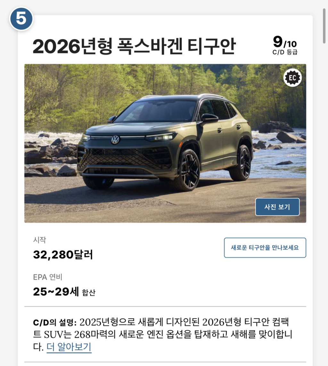Open the 사진 보기 photo gallery button

click(277, 207)
